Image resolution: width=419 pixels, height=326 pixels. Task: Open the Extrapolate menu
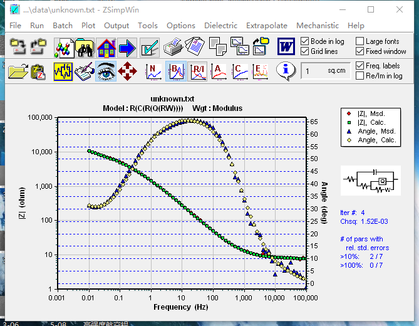pyautogui.click(x=266, y=26)
